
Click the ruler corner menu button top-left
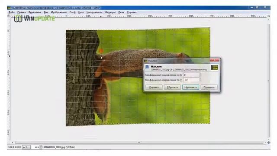click(9, 16)
